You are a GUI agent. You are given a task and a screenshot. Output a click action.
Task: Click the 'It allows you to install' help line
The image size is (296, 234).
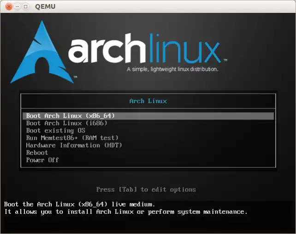coord(126,212)
